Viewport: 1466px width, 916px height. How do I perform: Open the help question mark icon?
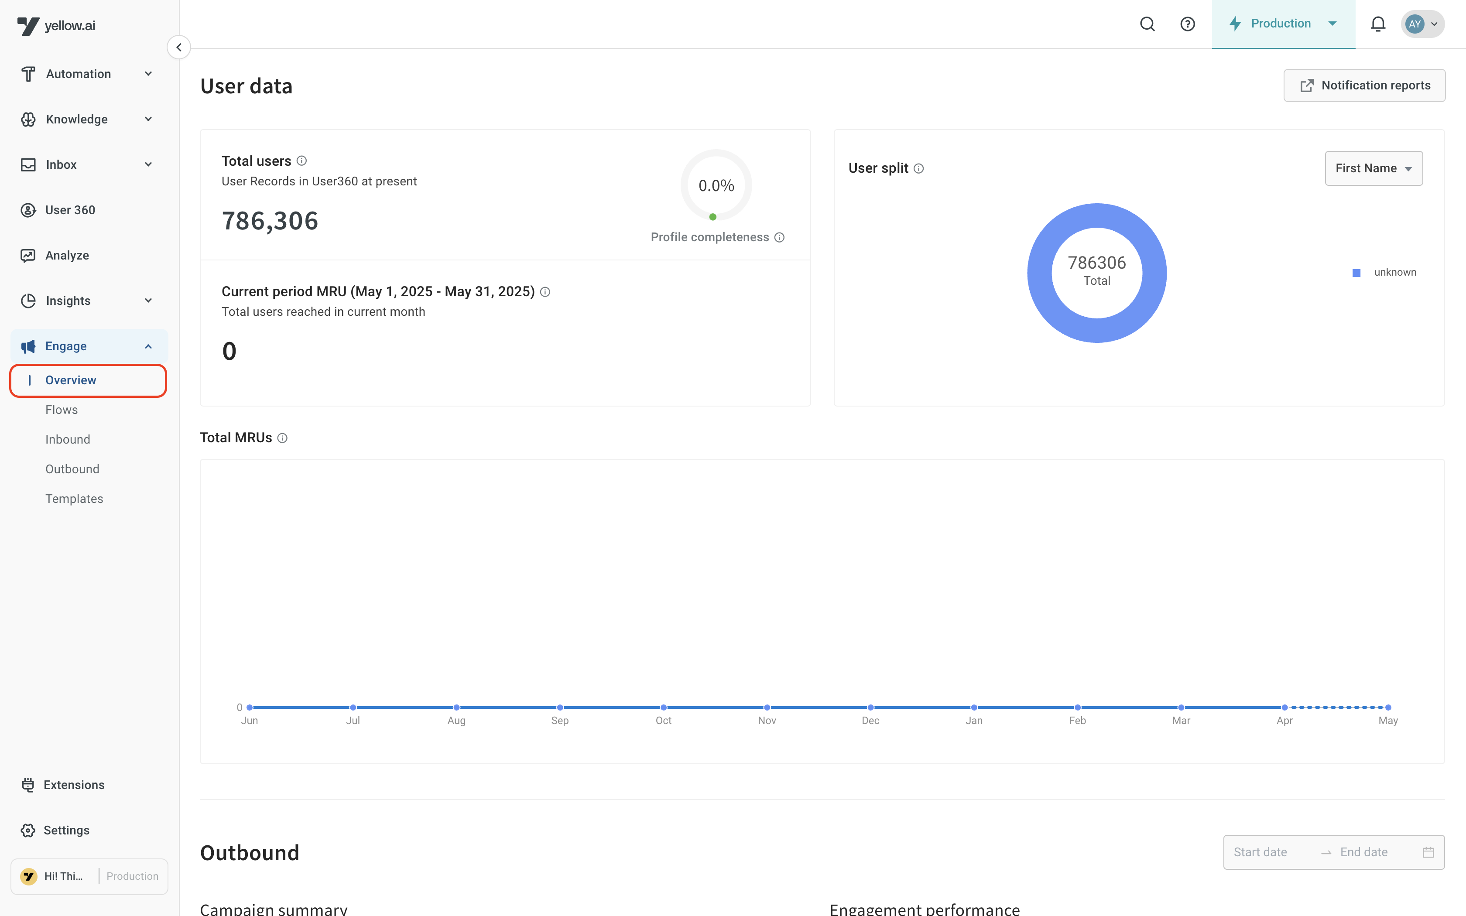(1187, 24)
